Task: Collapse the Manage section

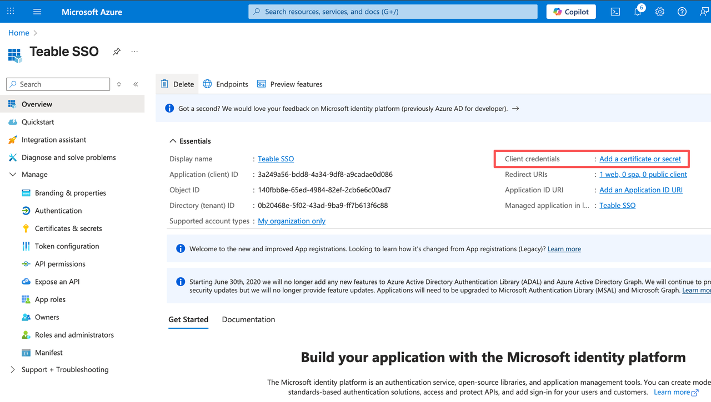Action: pos(13,175)
